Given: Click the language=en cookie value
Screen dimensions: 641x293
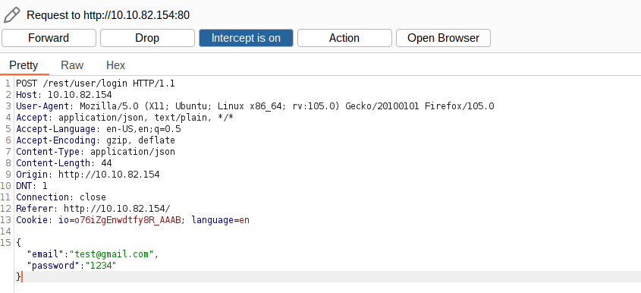Looking at the screenshot, I should click(x=244, y=220).
